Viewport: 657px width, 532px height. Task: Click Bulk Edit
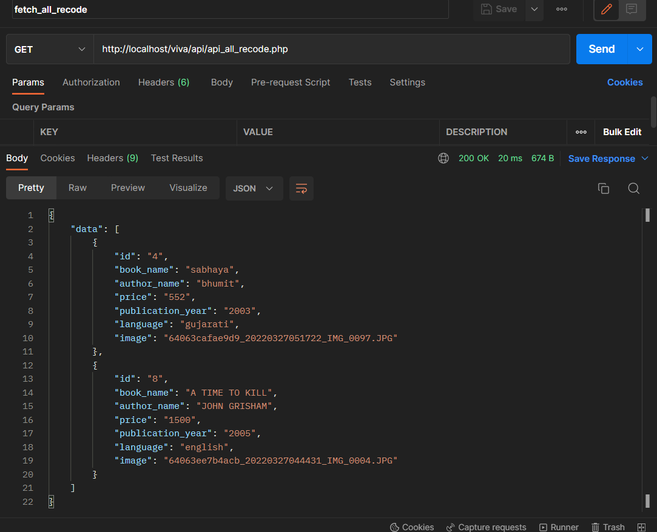(x=622, y=132)
